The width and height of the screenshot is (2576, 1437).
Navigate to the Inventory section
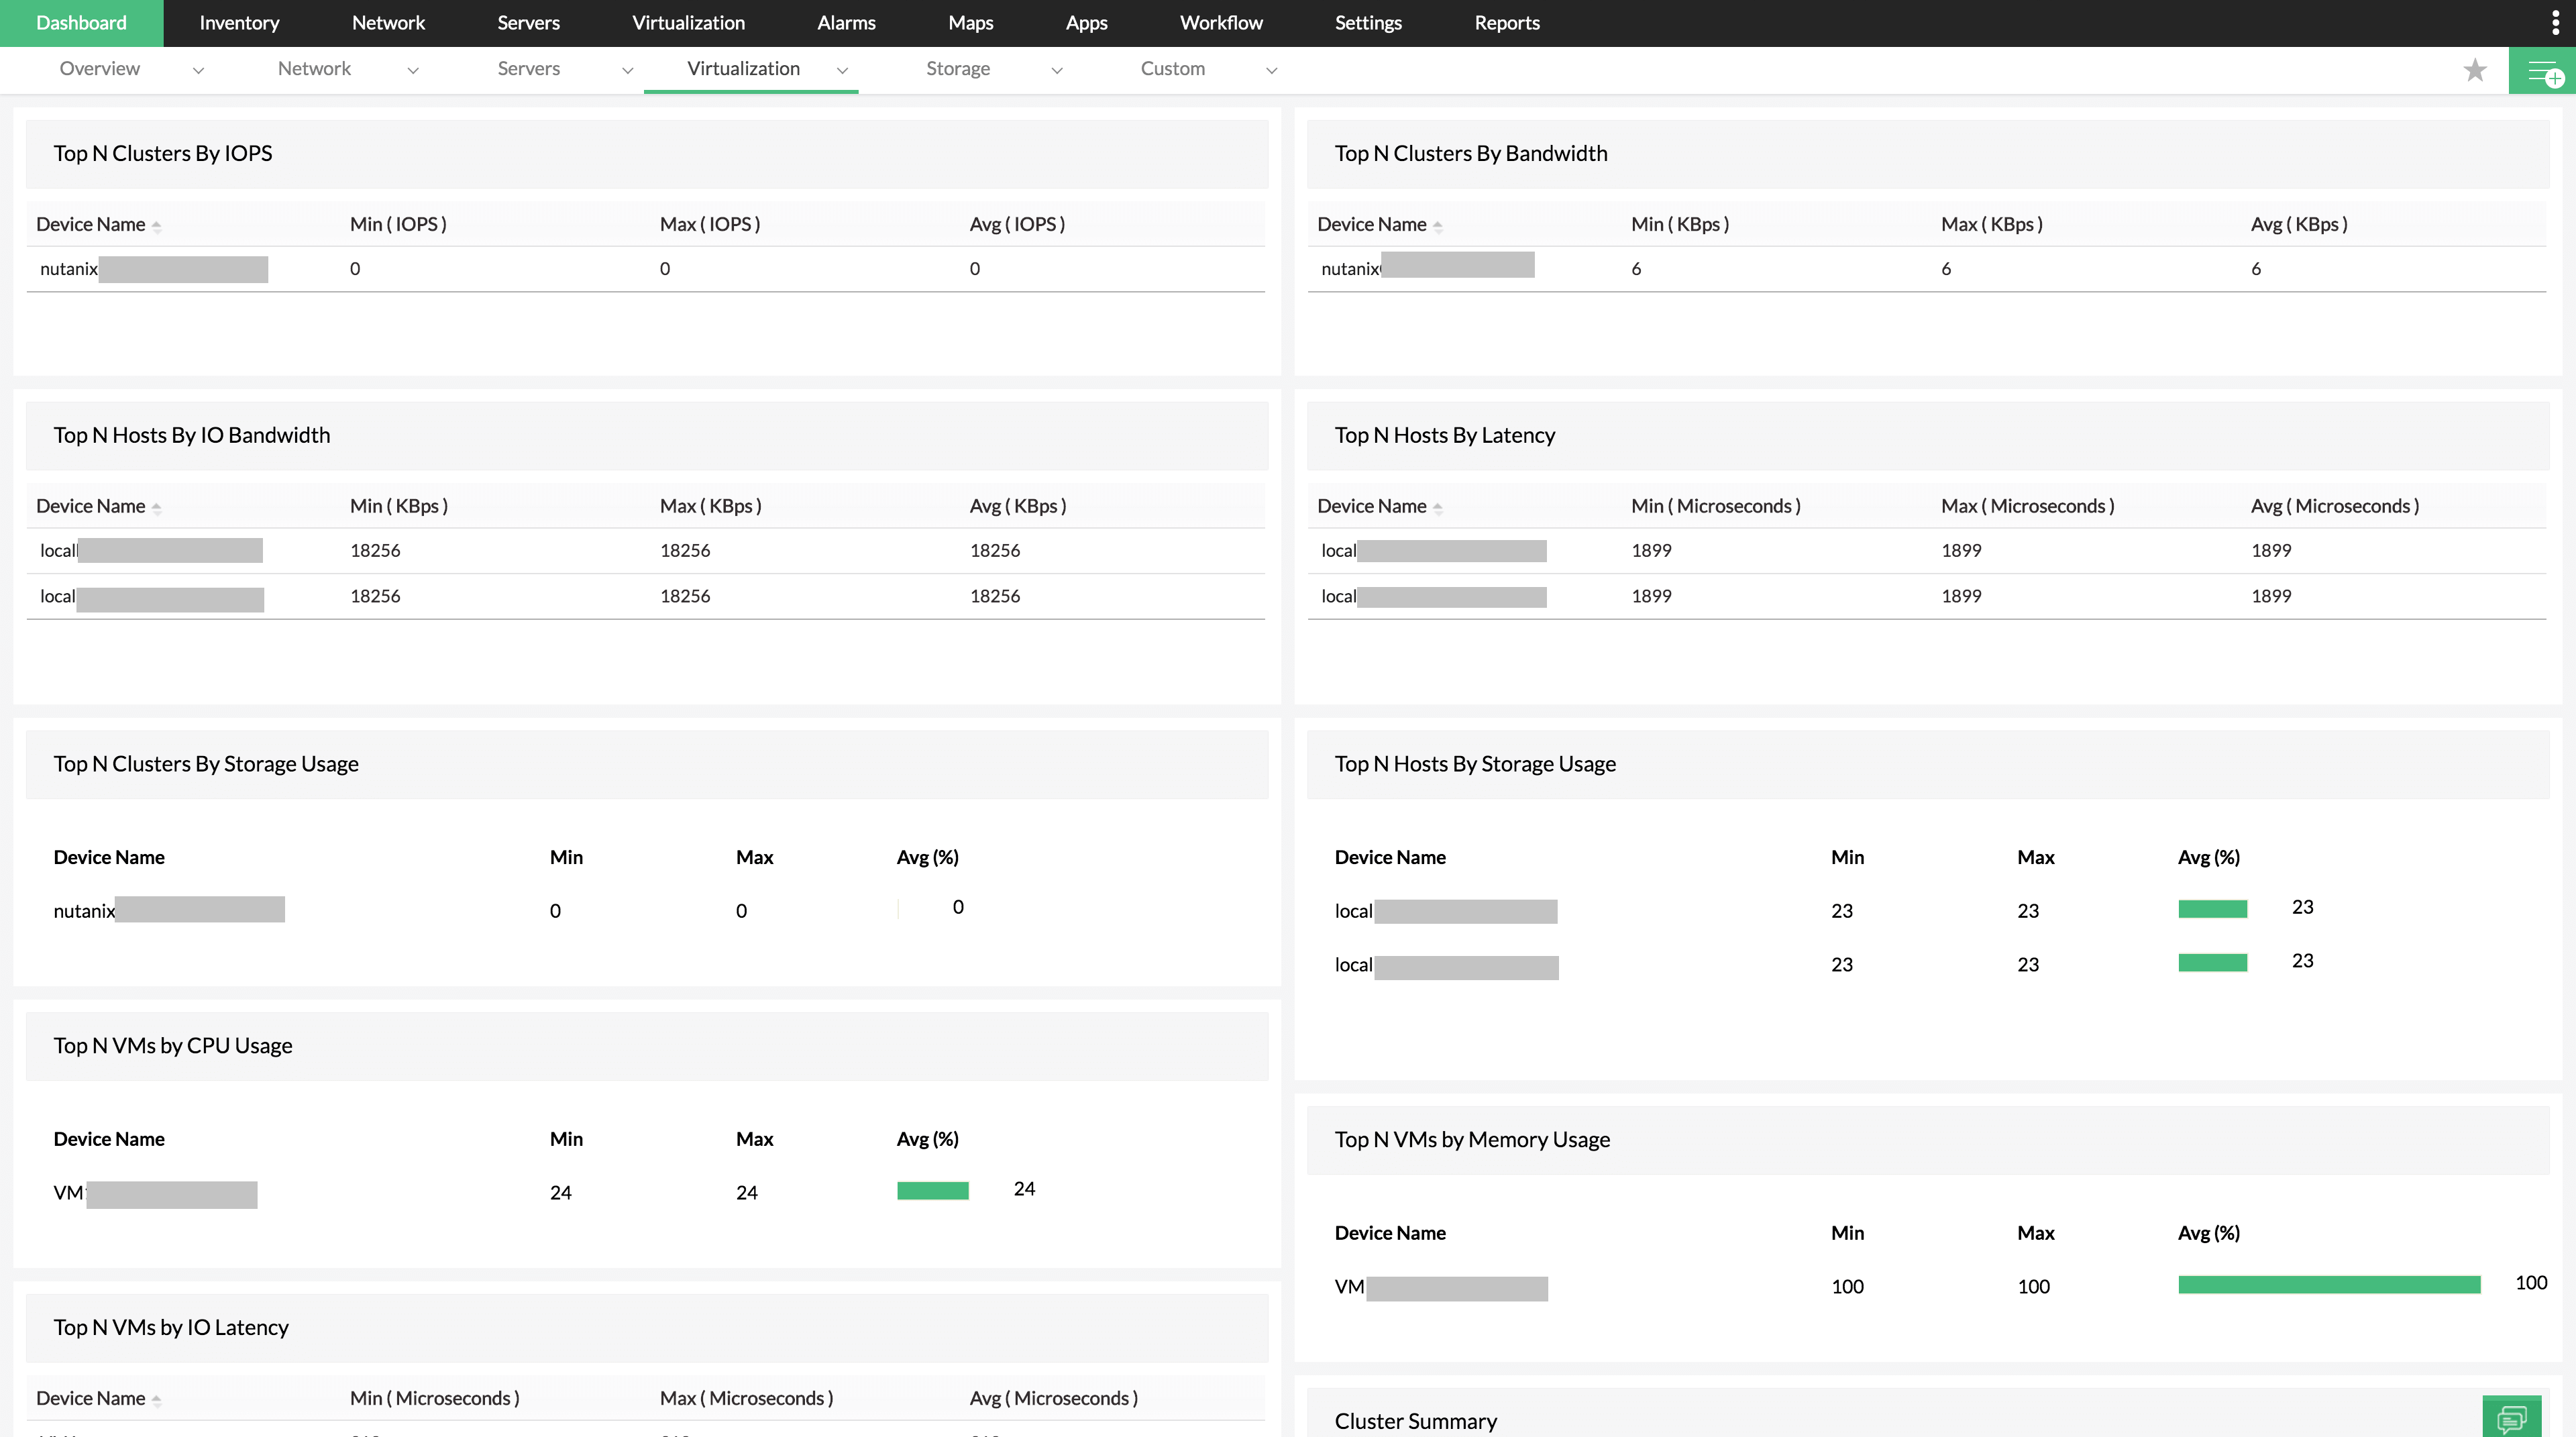tap(239, 22)
